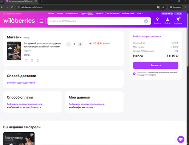Expand Для бизнеса dropdown

[x=112, y=14]
